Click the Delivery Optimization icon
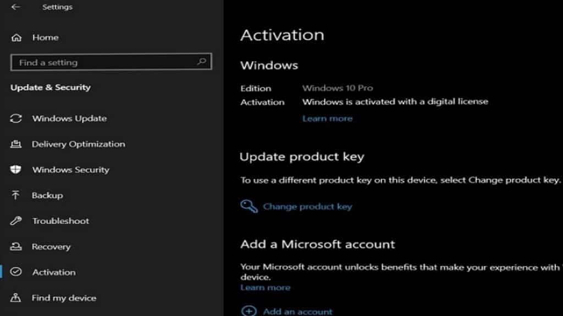The image size is (563, 316). click(16, 144)
